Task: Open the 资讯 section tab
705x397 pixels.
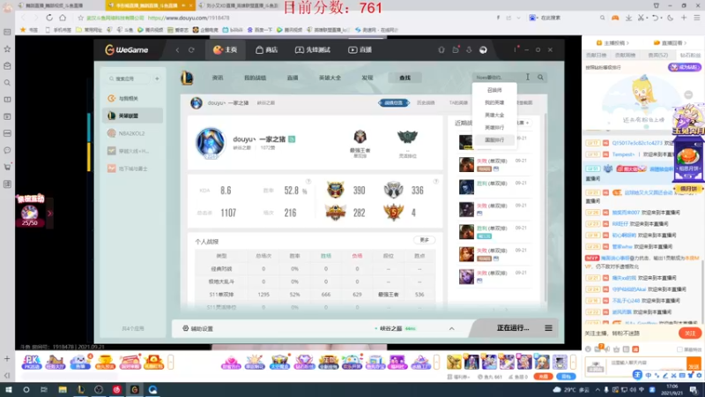Action: (x=218, y=78)
